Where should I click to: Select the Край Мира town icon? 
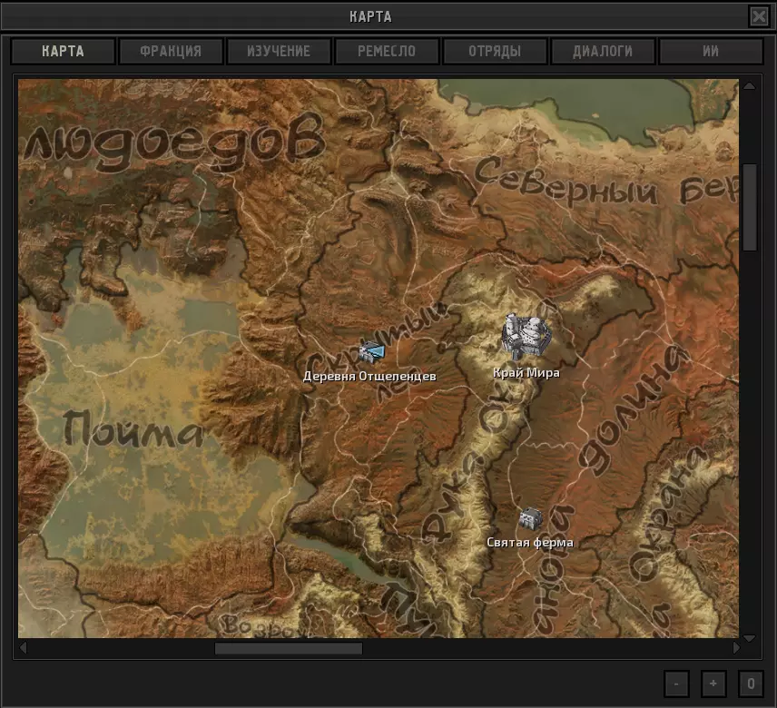point(526,337)
